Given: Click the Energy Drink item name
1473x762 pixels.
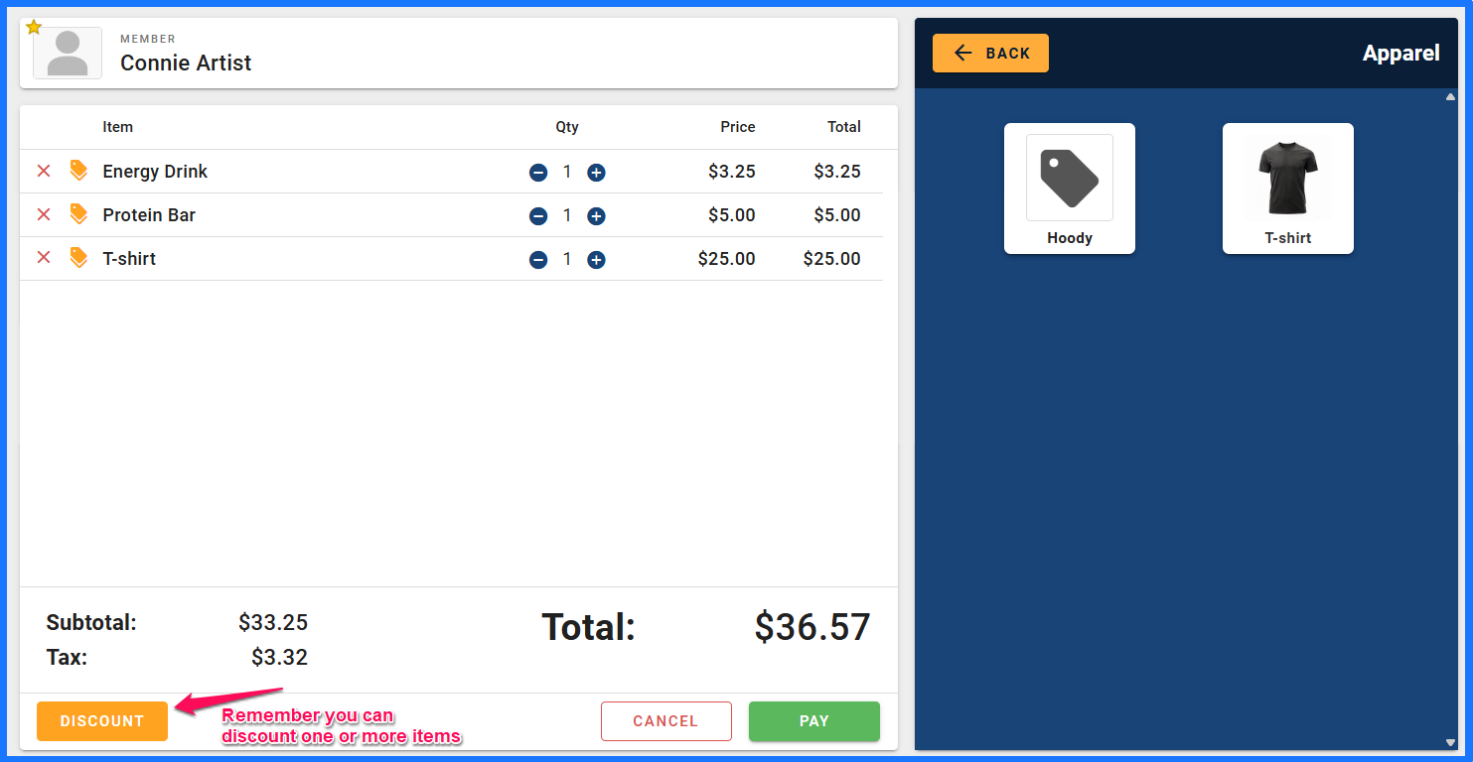Looking at the screenshot, I should point(155,172).
